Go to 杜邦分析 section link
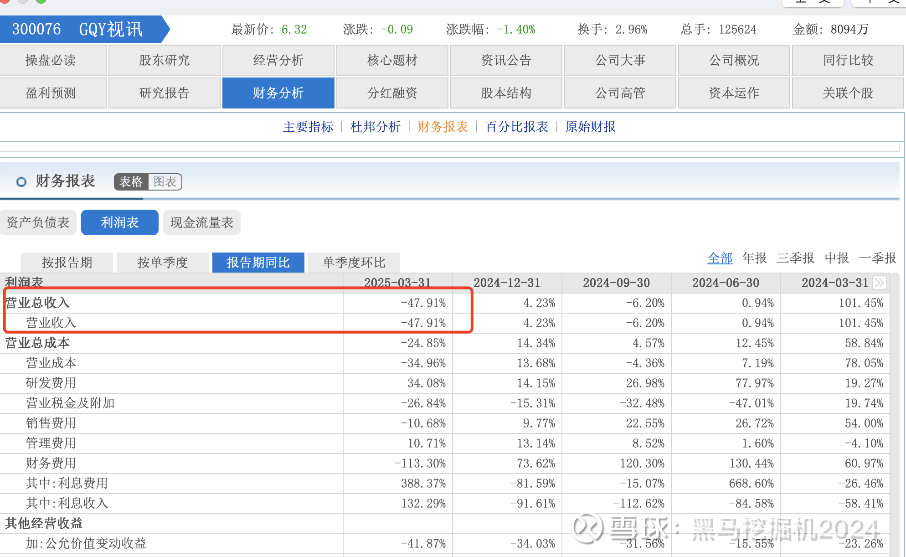 (376, 127)
